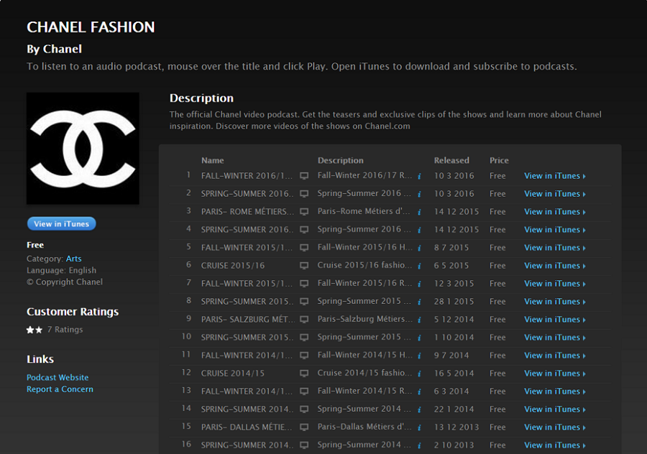This screenshot has height=454, width=647.
Task: Open info icon for row 7 description
Action: (x=419, y=284)
